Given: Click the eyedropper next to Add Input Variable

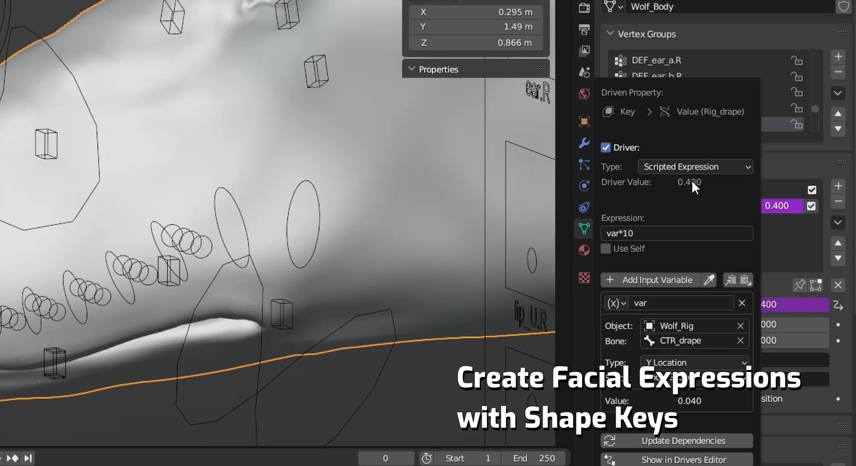Looking at the screenshot, I should [709, 280].
